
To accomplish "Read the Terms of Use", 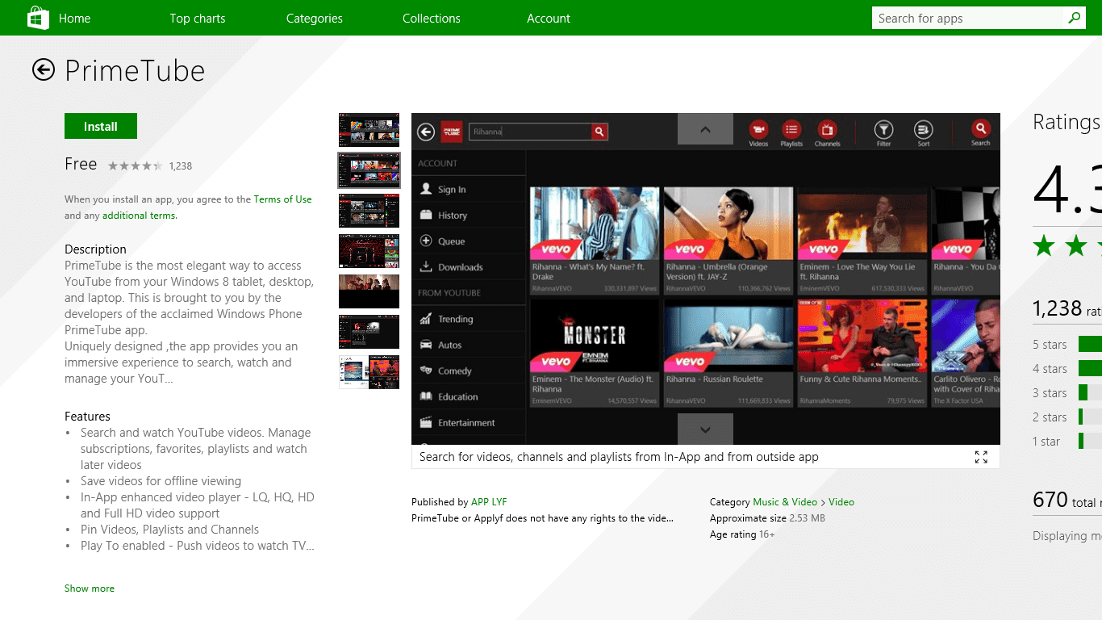I will click(x=282, y=199).
